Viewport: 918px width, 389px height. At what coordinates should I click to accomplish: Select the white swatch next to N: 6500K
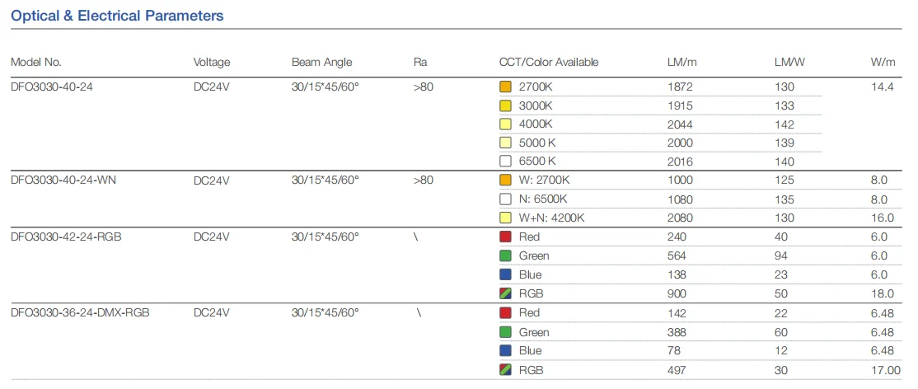tap(506, 199)
